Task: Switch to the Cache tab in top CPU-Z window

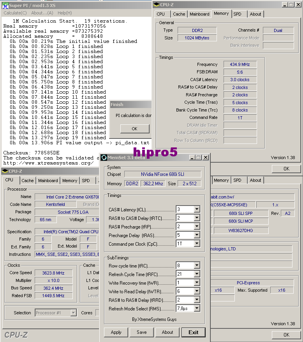Action: click(179, 14)
